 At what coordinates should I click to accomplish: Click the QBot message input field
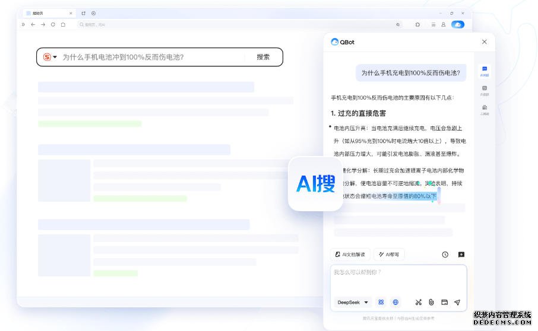click(398, 279)
